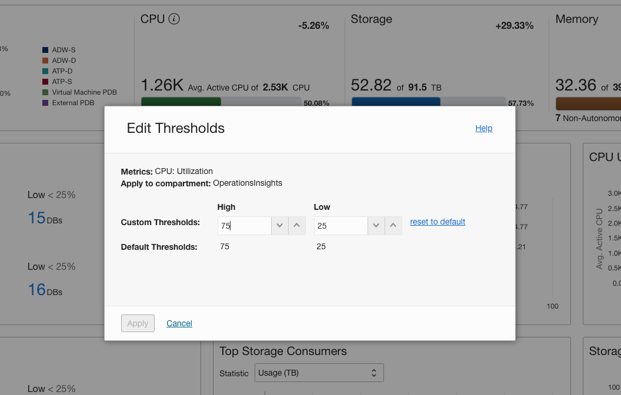
Task: Click the CPU info icon
Action: (174, 19)
